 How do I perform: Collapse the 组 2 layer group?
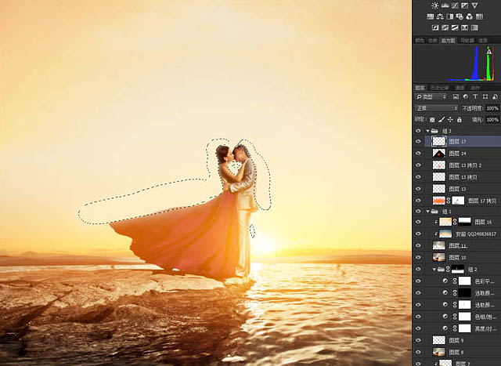[x=434, y=270]
